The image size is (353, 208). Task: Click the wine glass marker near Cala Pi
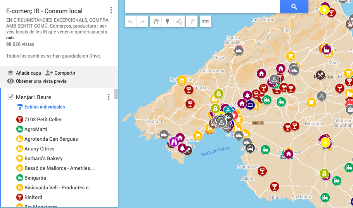[274, 187]
